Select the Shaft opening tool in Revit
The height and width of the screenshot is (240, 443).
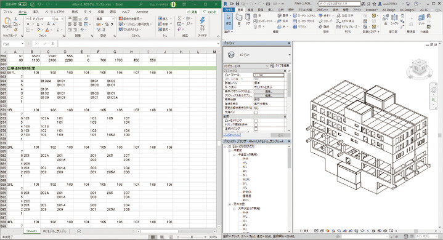[x=394, y=20]
